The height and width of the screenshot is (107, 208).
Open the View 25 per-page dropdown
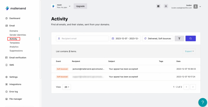(x=67, y=87)
